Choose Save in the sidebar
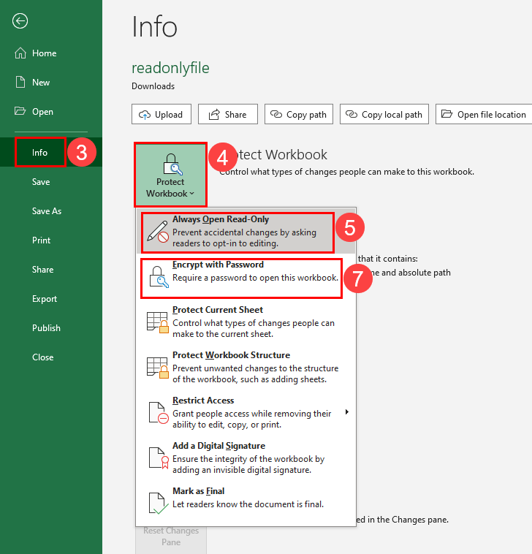The height and width of the screenshot is (554, 532). coord(41,181)
